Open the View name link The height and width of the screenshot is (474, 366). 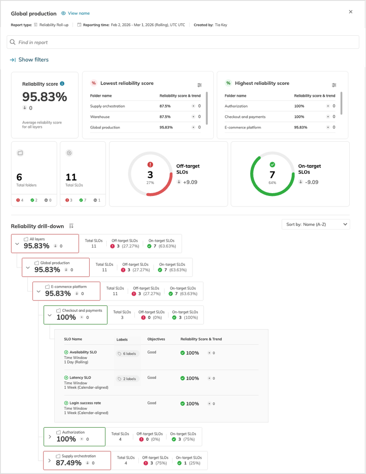click(79, 13)
